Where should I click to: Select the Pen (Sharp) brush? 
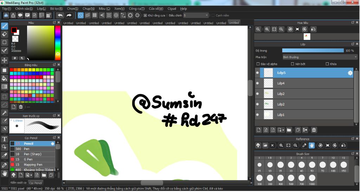pos(32,154)
